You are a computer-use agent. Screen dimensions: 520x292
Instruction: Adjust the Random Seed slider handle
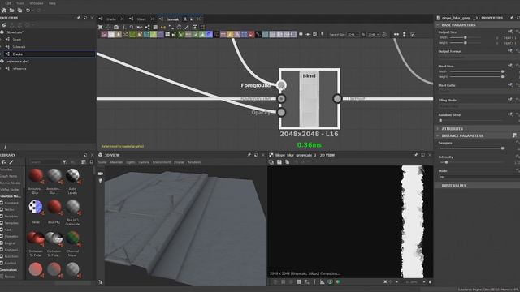point(440,121)
